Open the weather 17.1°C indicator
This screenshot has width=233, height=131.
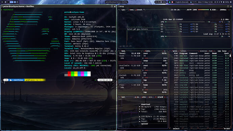tap(193, 2)
